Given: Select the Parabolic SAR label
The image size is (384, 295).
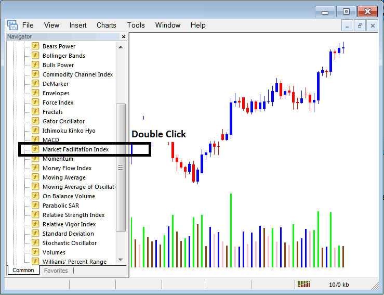Looking at the screenshot, I should [x=61, y=206].
